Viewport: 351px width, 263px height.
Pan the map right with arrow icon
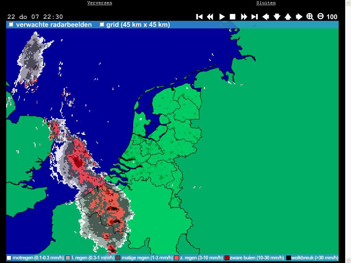click(x=299, y=17)
